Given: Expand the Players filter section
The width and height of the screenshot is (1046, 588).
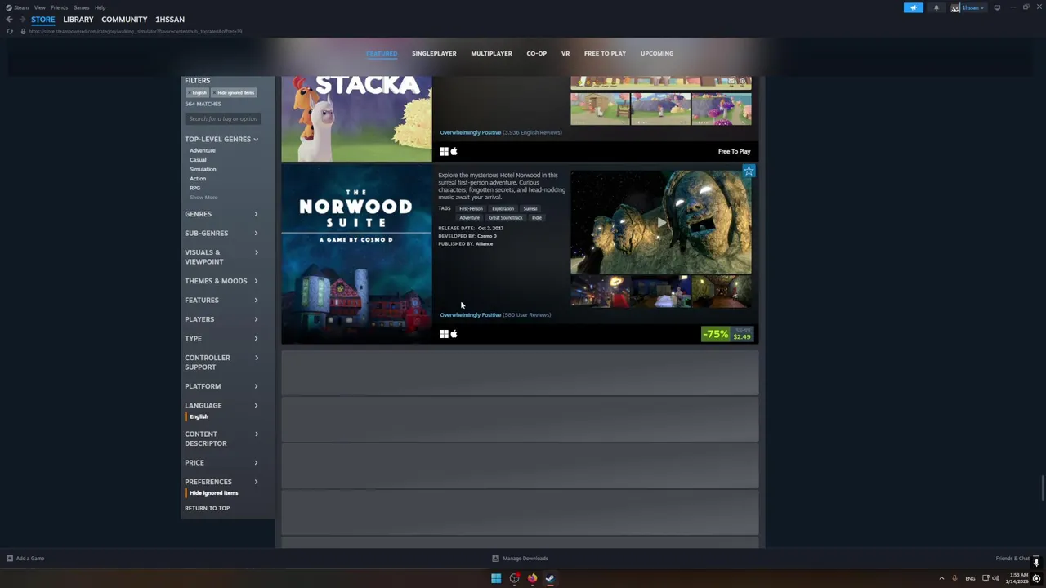Looking at the screenshot, I should [x=221, y=319].
